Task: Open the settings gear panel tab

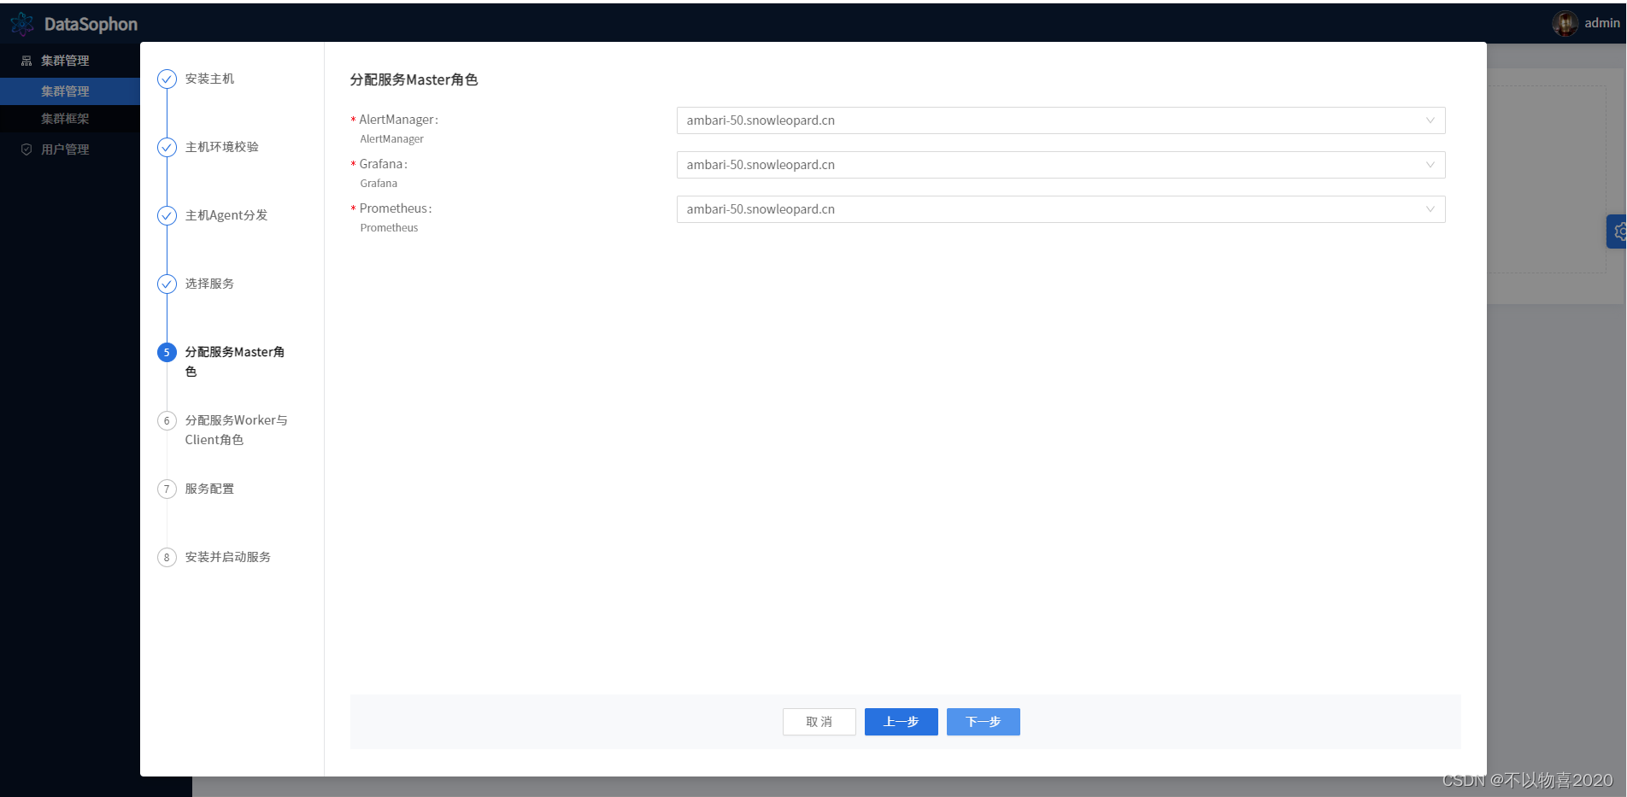Action: pyautogui.click(x=1617, y=231)
